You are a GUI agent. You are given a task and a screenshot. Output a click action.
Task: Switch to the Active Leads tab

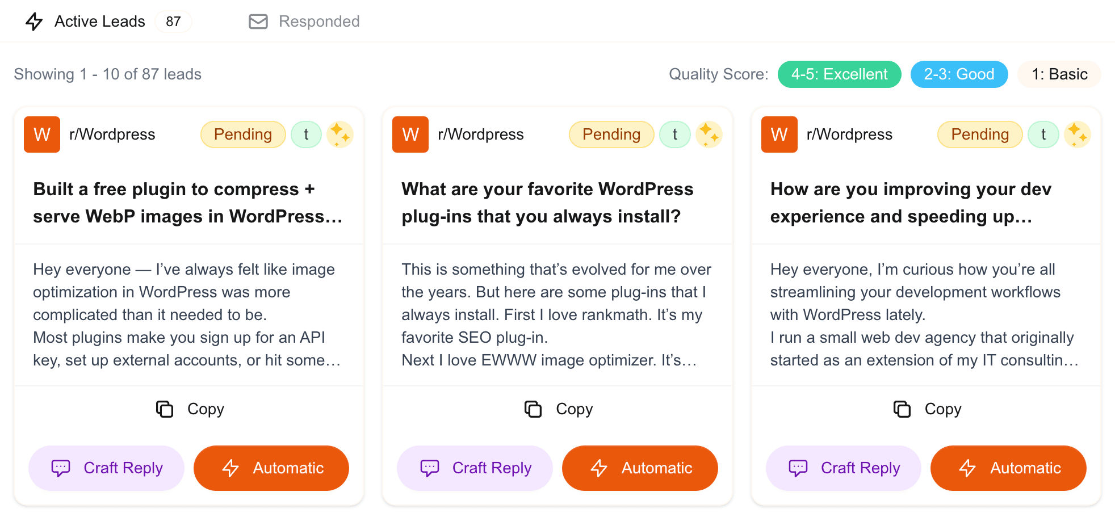[x=100, y=22]
